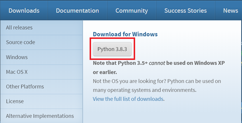Open the Downloads menu in navigation bar
Viewport: 242px width, 123px height.
pos(24,11)
